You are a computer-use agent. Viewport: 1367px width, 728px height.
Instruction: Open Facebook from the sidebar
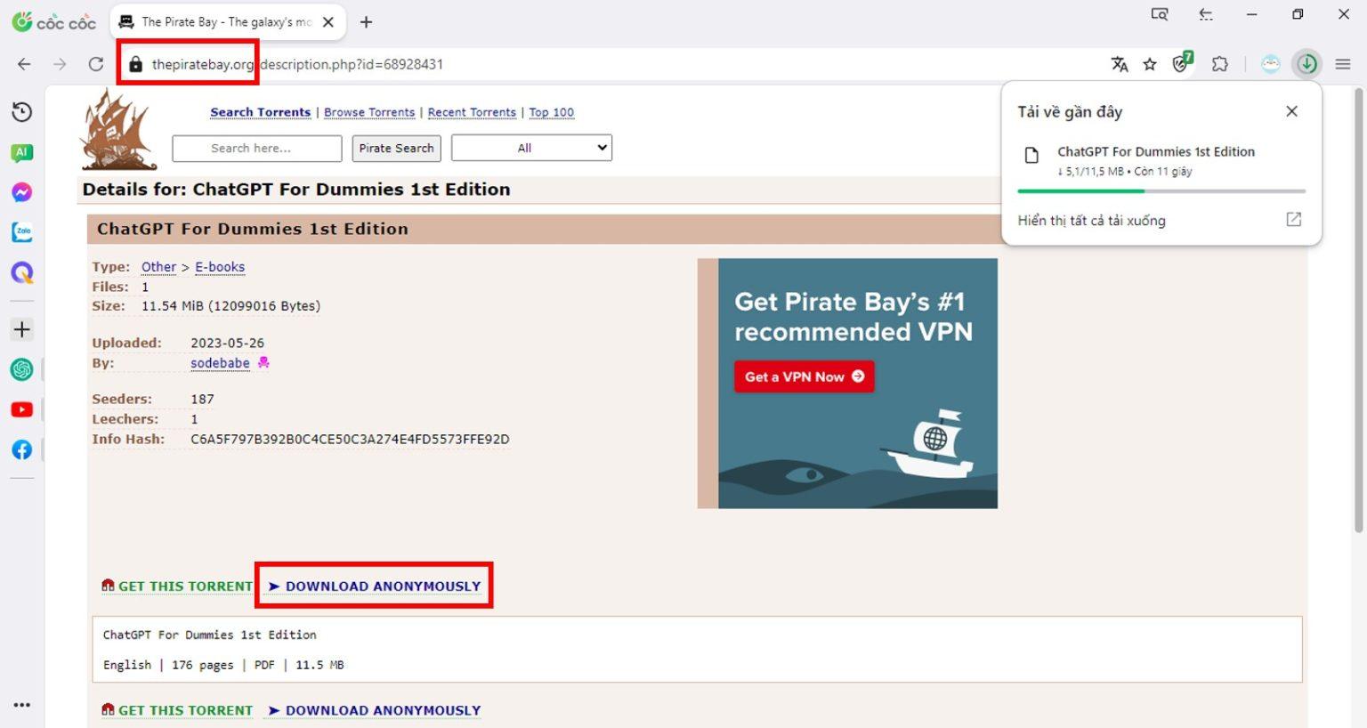[22, 449]
